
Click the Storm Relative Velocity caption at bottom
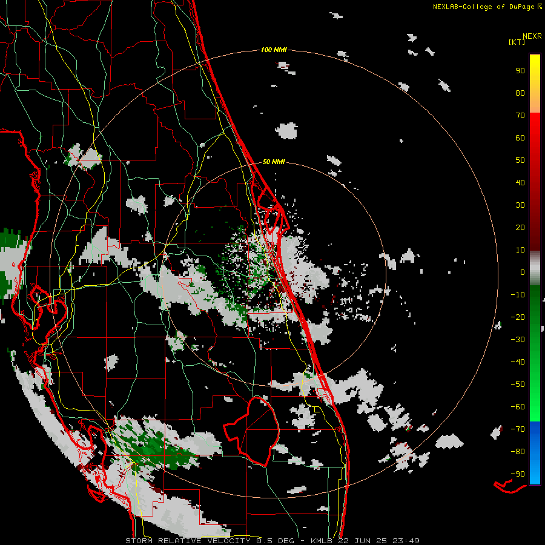272,541
